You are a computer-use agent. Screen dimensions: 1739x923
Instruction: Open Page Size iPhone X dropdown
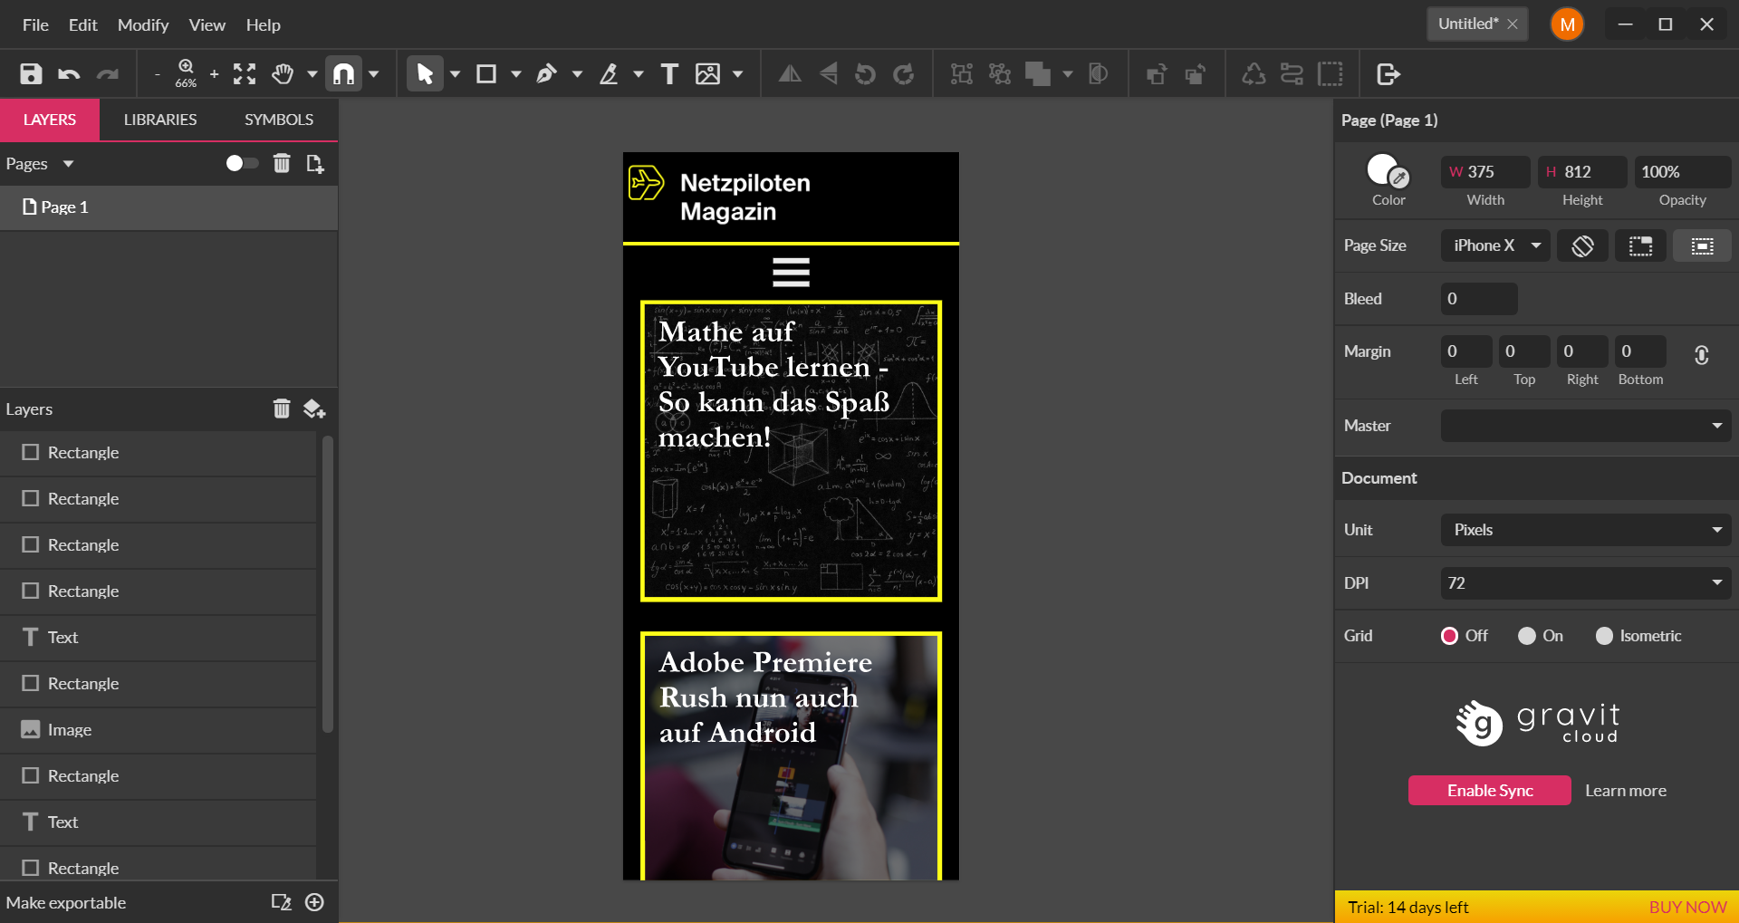coord(1495,245)
